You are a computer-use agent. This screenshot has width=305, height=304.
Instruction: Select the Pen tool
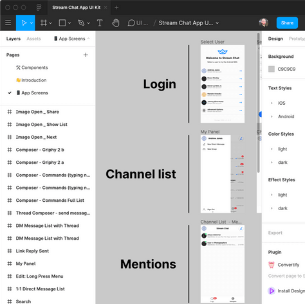[81, 22]
